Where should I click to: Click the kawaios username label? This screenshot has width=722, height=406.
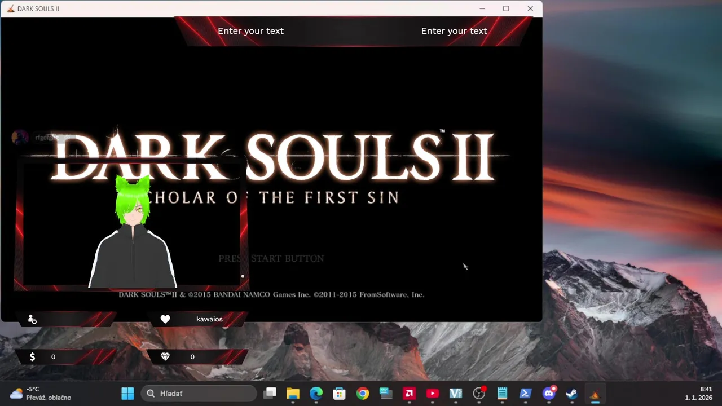point(209,319)
